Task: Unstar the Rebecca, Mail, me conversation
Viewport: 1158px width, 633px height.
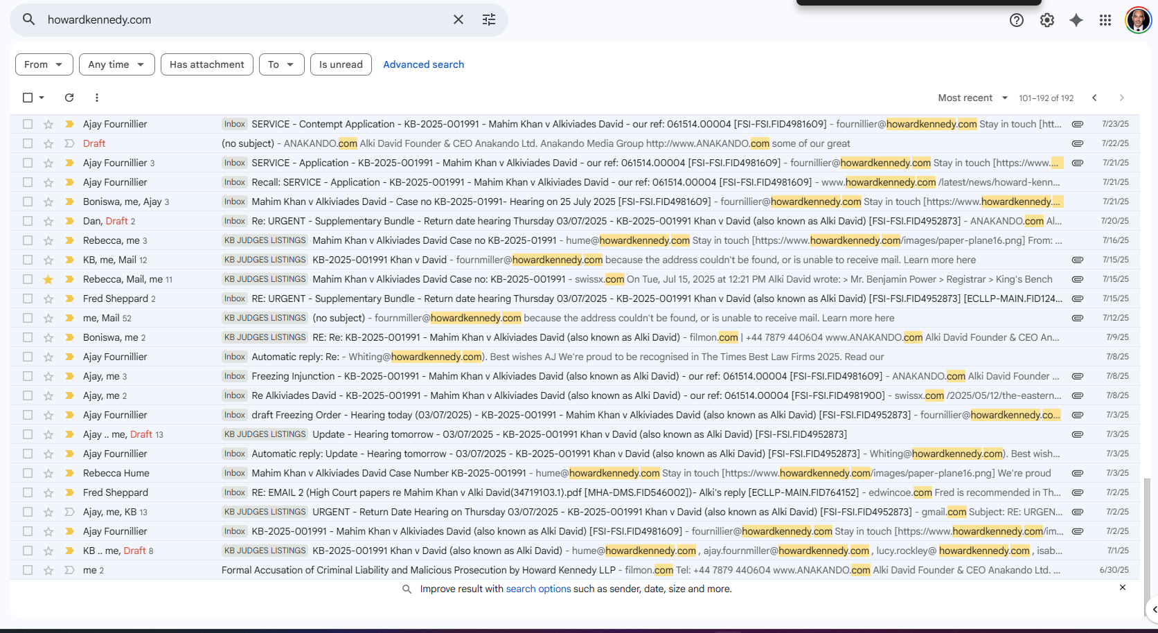Action: pos(48,279)
